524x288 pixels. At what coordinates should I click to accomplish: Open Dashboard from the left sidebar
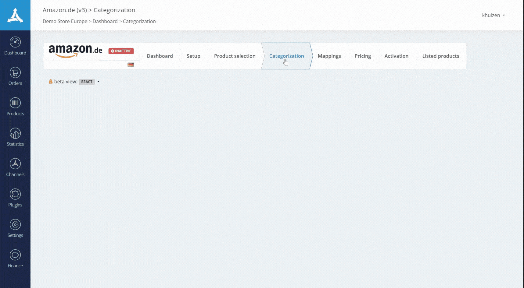(x=15, y=46)
